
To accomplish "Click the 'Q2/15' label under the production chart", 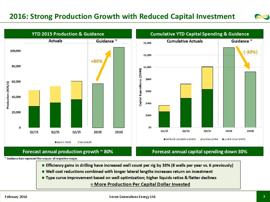I will coord(55,132).
